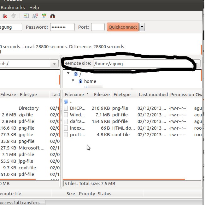Focus the username field containing agung

click(11, 27)
